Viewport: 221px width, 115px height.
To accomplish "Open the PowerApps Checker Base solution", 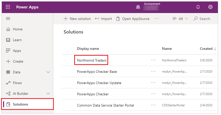I will coord(97,72).
